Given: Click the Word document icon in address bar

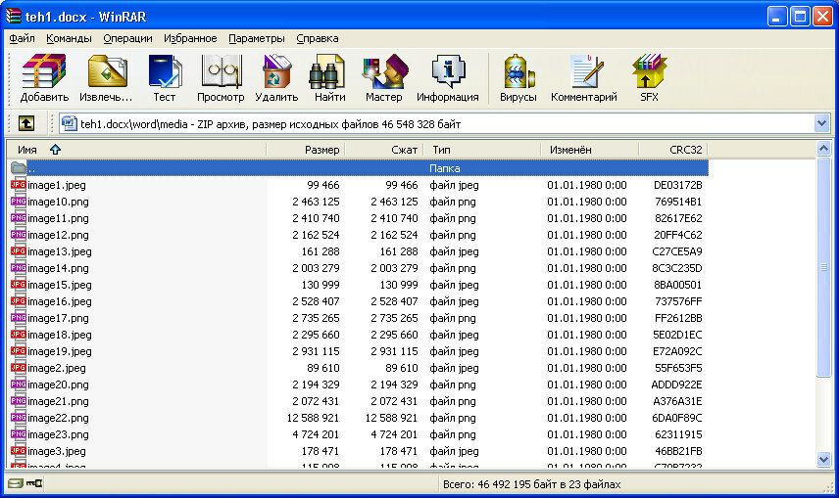Looking at the screenshot, I should coord(69,124).
